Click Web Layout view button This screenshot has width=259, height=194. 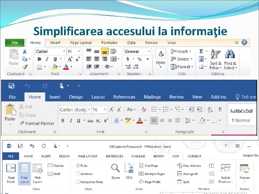coord(37,174)
